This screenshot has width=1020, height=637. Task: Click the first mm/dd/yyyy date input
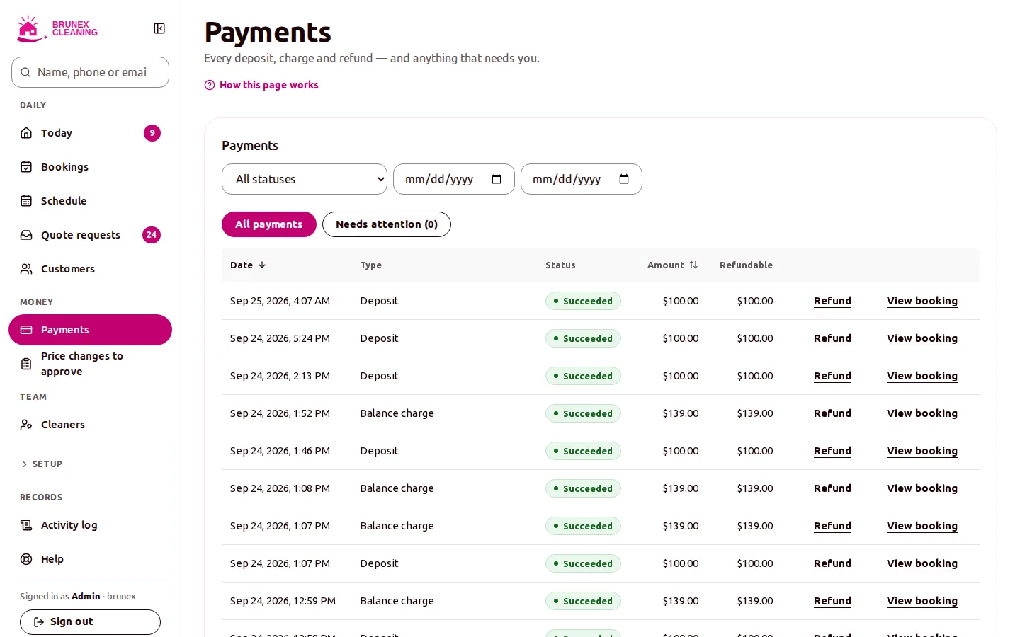[454, 179]
